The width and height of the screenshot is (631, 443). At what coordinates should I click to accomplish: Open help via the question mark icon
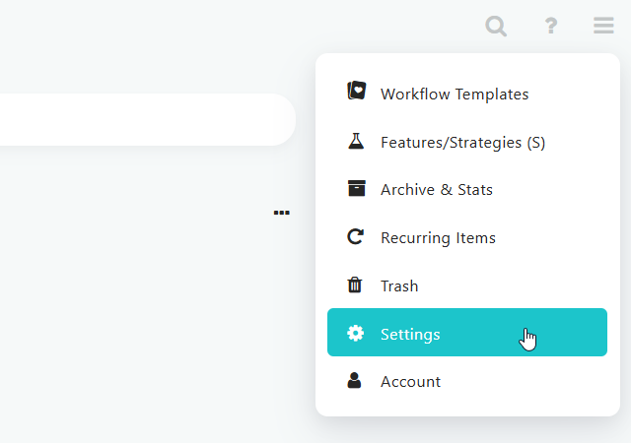[x=551, y=26]
